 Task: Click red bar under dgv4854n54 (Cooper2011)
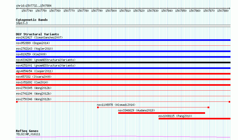(123, 74)
